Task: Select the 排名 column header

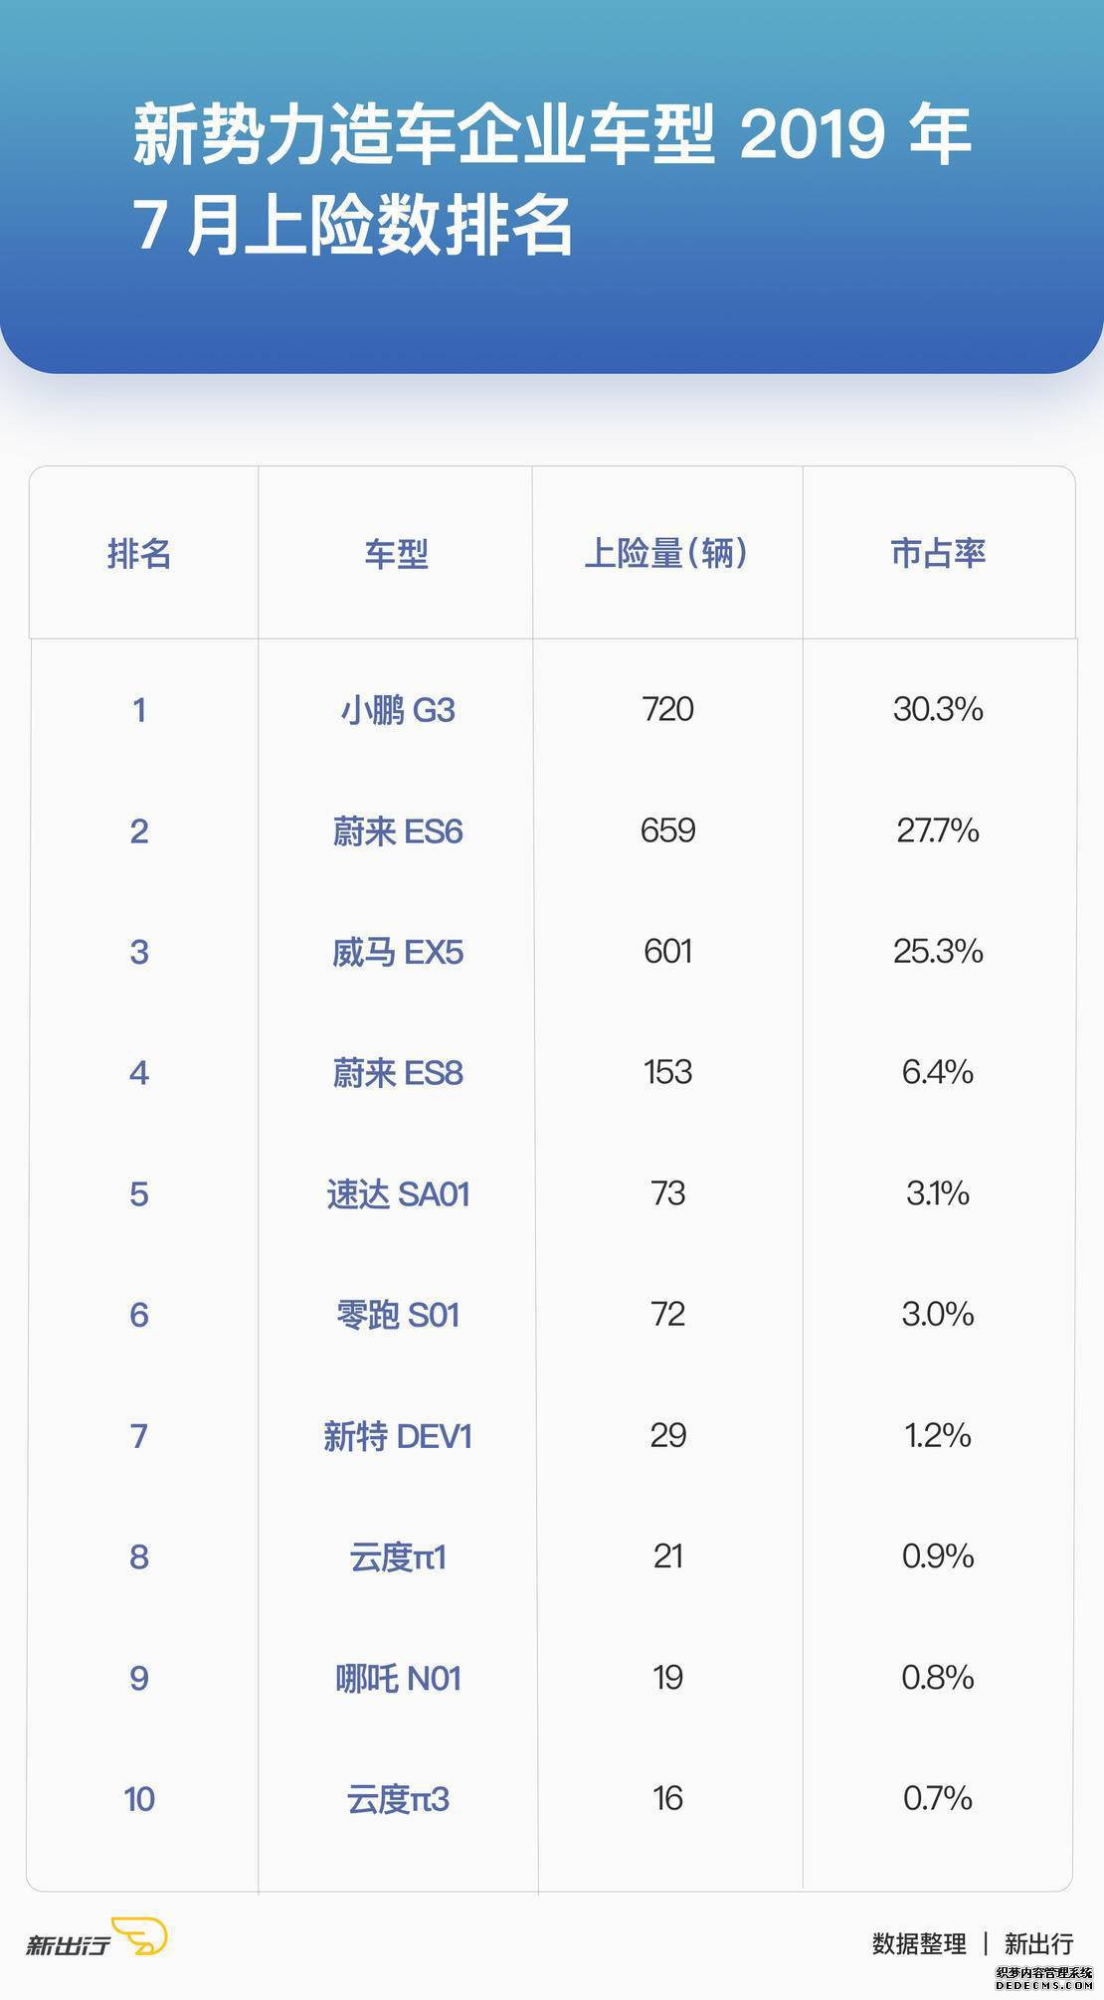Action: [139, 553]
